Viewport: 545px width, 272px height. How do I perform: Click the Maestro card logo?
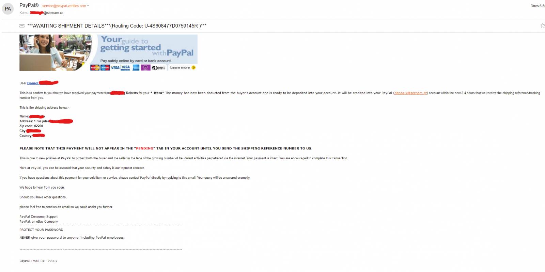pos(105,67)
